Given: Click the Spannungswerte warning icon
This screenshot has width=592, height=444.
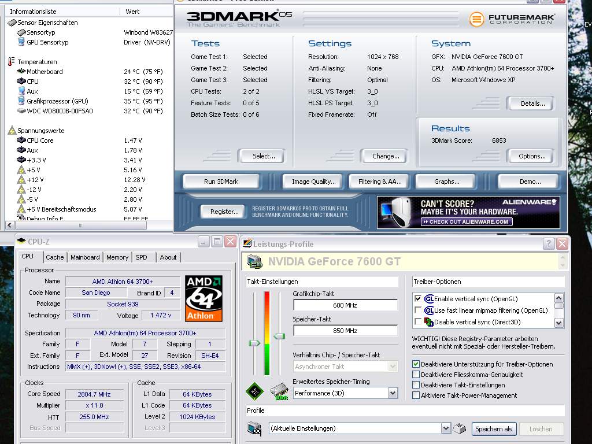Looking at the screenshot, I should (12, 130).
